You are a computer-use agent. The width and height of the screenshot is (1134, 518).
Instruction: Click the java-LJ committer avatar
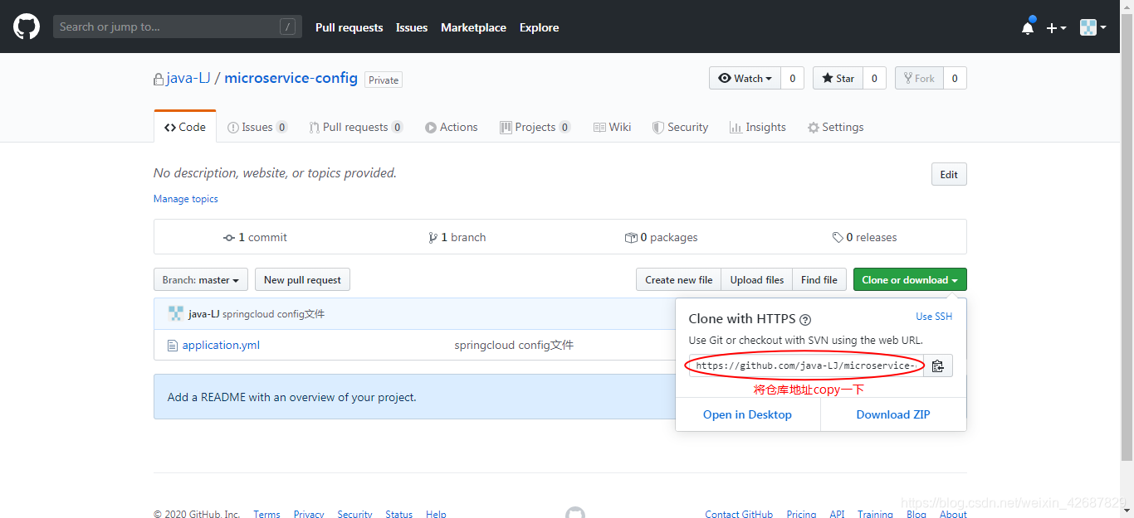175,313
